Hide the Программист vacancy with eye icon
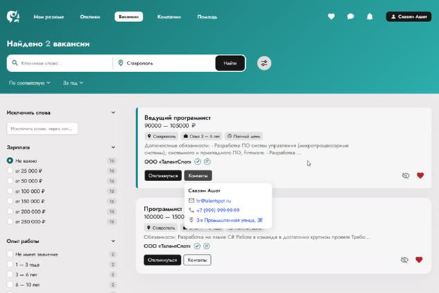This screenshot has width=439, height=293. click(404, 260)
